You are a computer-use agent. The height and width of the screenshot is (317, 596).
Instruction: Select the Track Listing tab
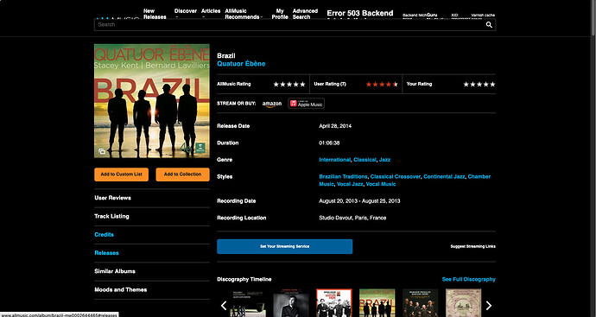(111, 216)
